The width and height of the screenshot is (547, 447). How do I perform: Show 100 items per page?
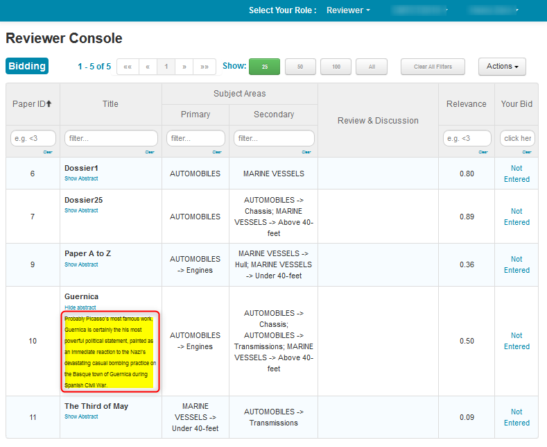click(336, 67)
